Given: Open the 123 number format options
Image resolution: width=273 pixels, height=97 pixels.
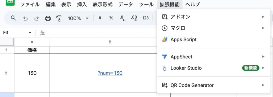Looking at the screenshot, I should click(x=145, y=18).
